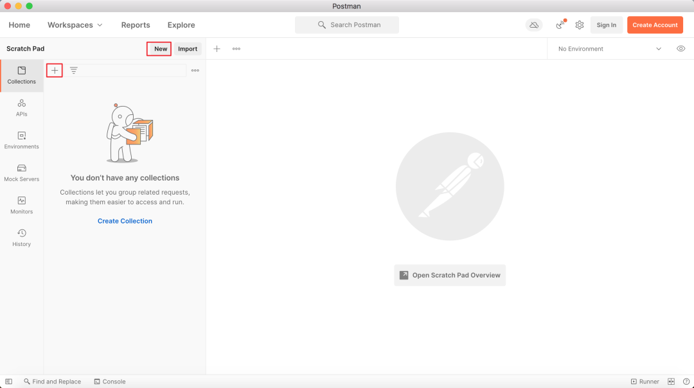Open the Monitors sidebar tab
Image resolution: width=694 pixels, height=388 pixels.
pos(22,206)
